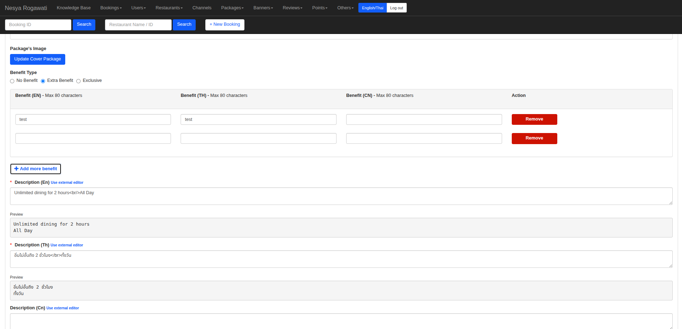This screenshot has width=682, height=329.
Task: Select the No Benefit radio option
Action: [12, 81]
